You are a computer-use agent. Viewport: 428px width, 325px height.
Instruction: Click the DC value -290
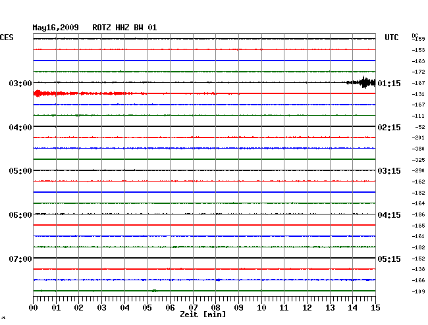418,170
